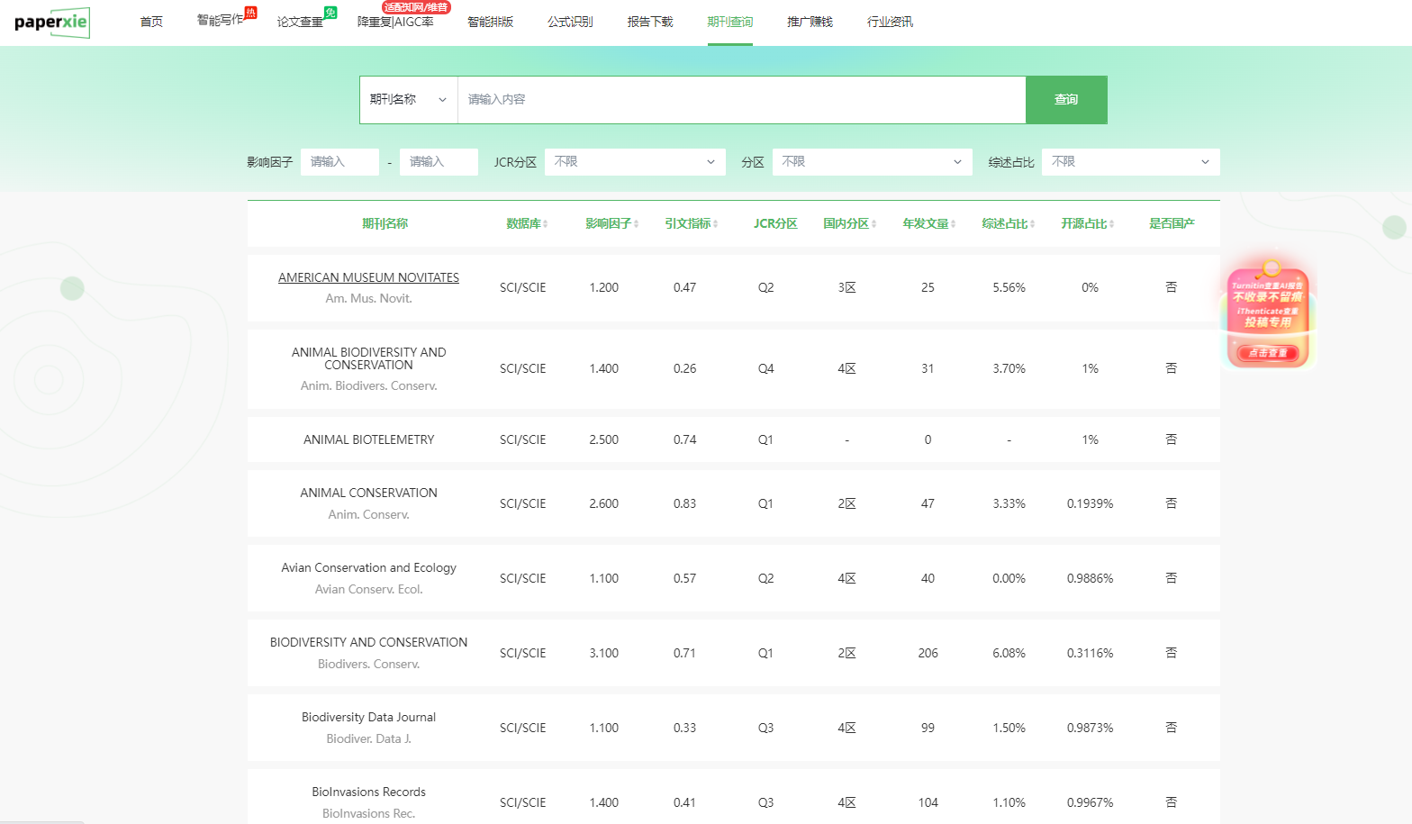This screenshot has width=1412, height=824.
Task: Sort by 开源占比 column arrows
Action: click(1111, 224)
